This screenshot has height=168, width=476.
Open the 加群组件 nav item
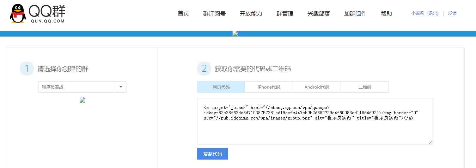(x=355, y=14)
